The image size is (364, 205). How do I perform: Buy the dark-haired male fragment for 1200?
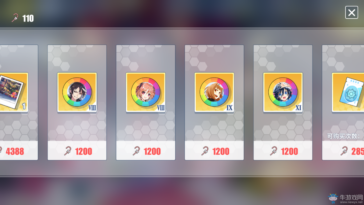77,151
